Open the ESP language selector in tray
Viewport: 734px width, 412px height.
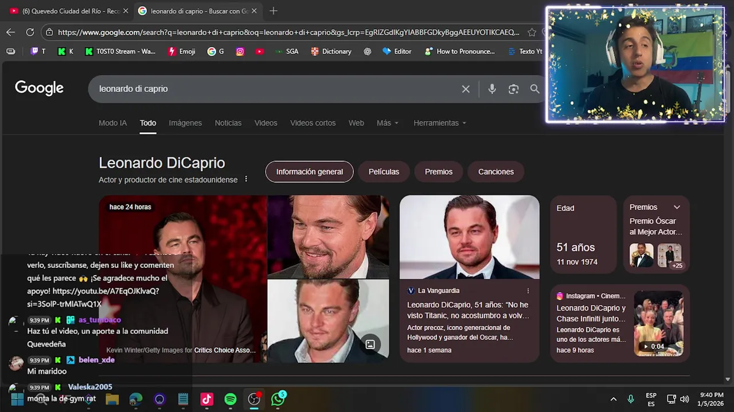[651, 399]
